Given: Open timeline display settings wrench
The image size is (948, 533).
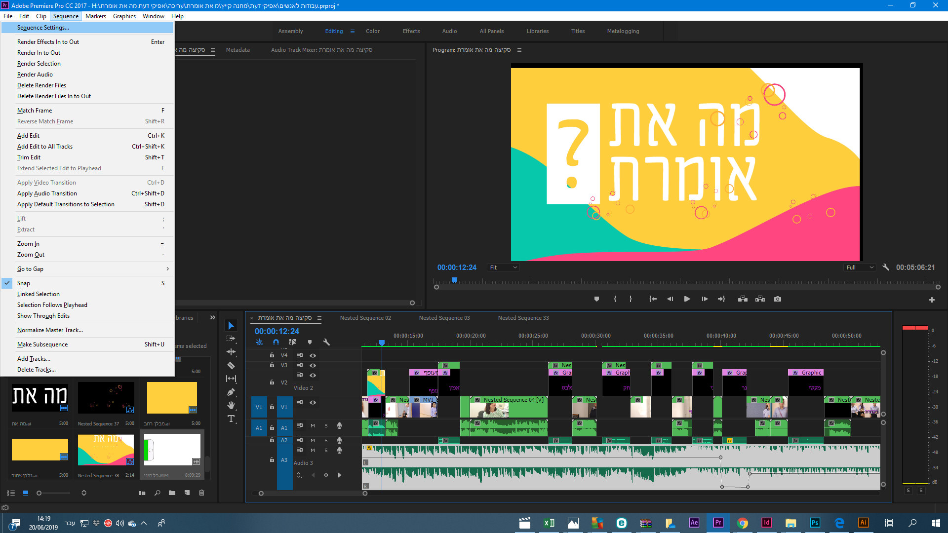Looking at the screenshot, I should click(326, 342).
